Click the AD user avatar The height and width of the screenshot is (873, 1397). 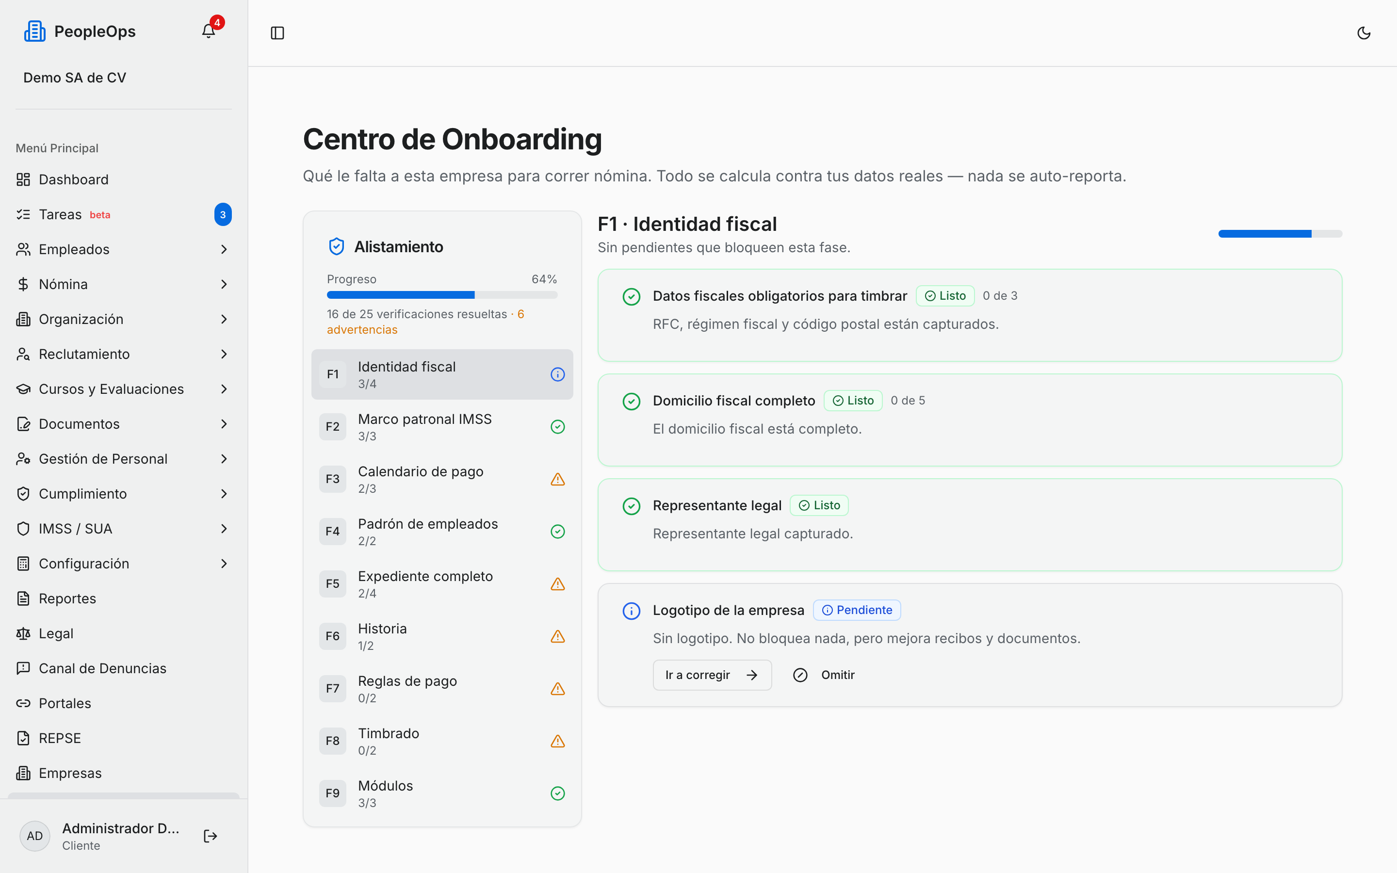[34, 836]
